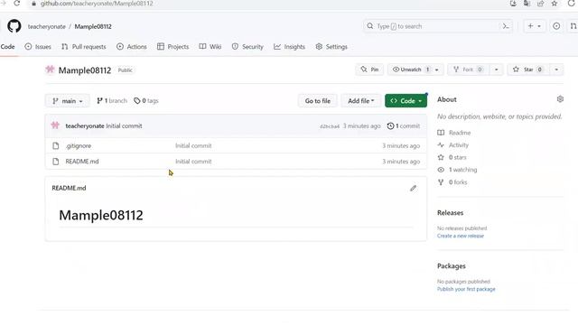
Task: Open the Issues tab
Action: tap(38, 47)
